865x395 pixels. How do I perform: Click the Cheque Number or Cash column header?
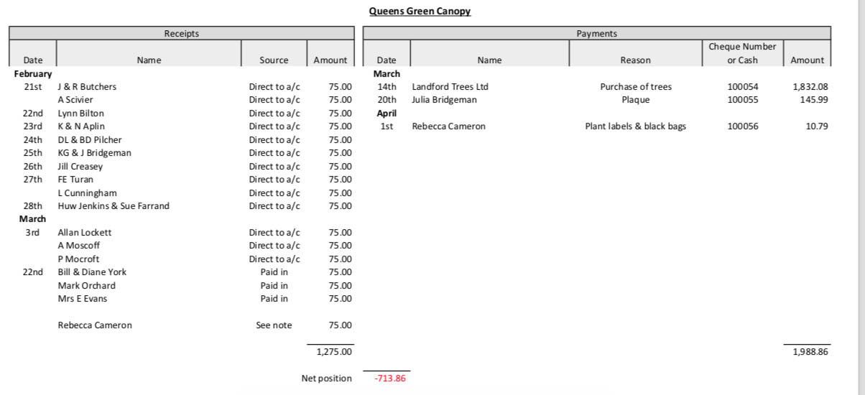click(x=742, y=53)
